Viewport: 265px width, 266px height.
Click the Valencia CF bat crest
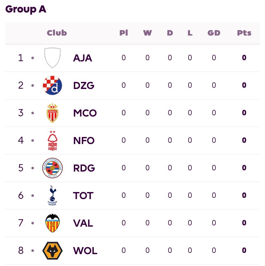pyautogui.click(x=52, y=223)
